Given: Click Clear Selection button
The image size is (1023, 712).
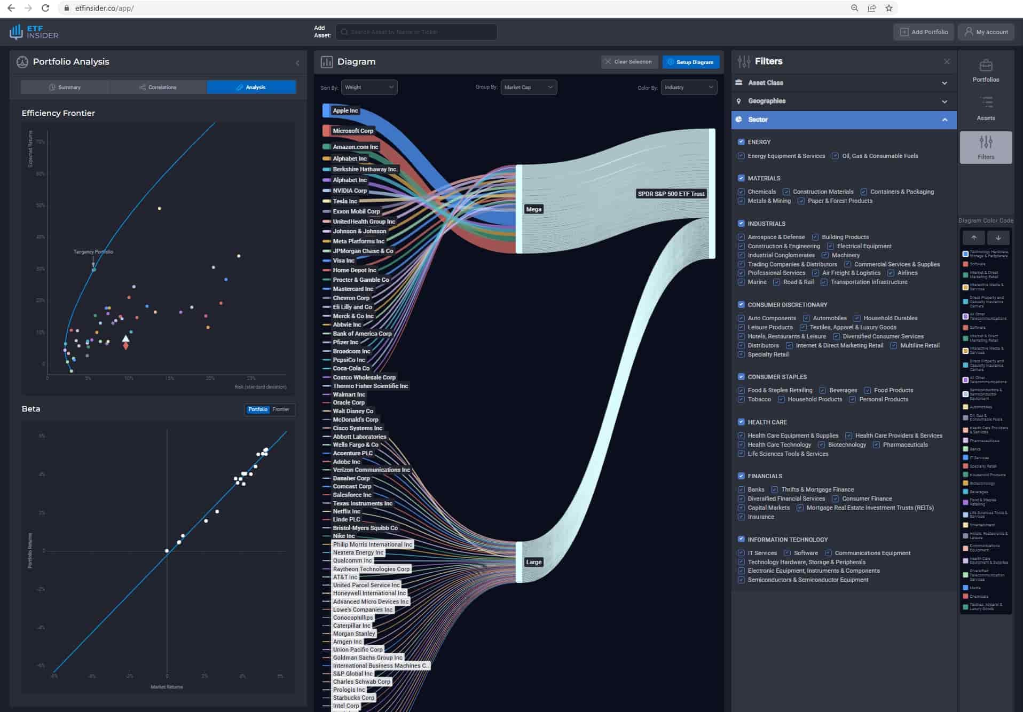Looking at the screenshot, I should (628, 62).
